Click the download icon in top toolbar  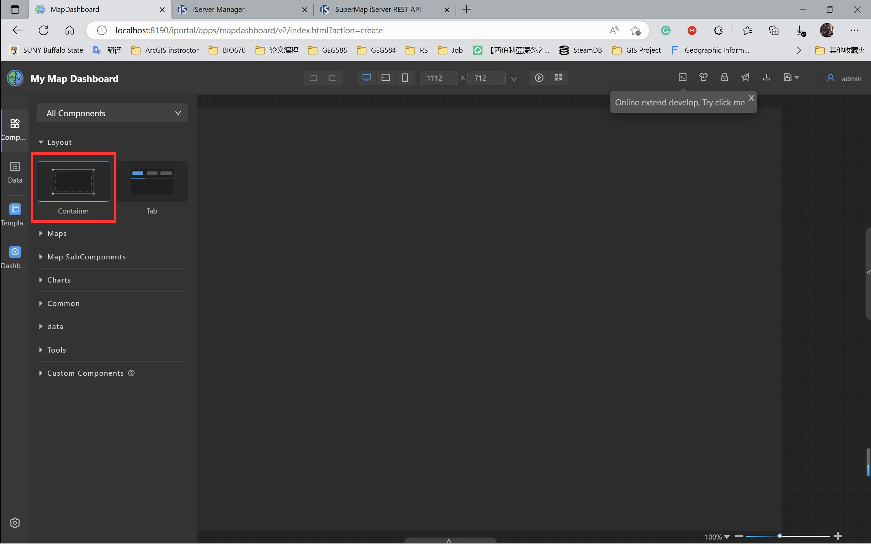[x=767, y=78]
